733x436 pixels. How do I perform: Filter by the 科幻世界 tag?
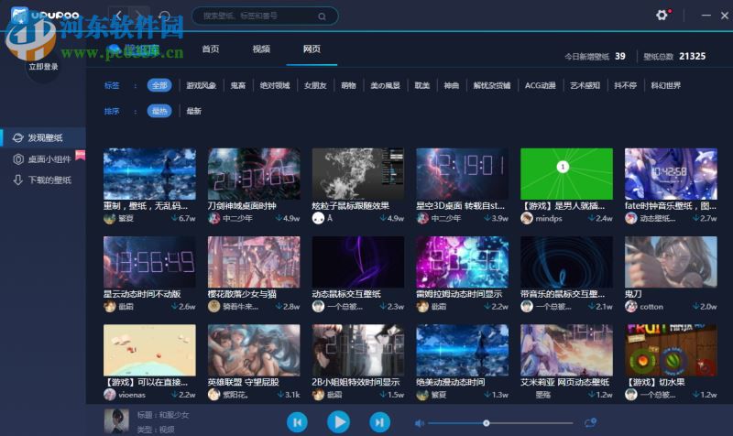(x=666, y=85)
